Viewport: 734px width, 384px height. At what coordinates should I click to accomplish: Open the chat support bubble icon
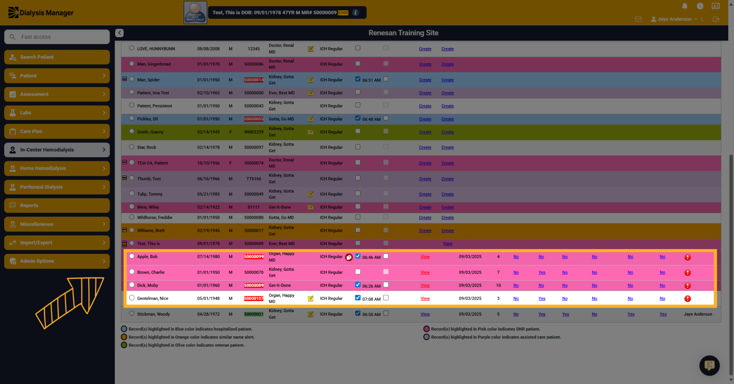point(710,365)
